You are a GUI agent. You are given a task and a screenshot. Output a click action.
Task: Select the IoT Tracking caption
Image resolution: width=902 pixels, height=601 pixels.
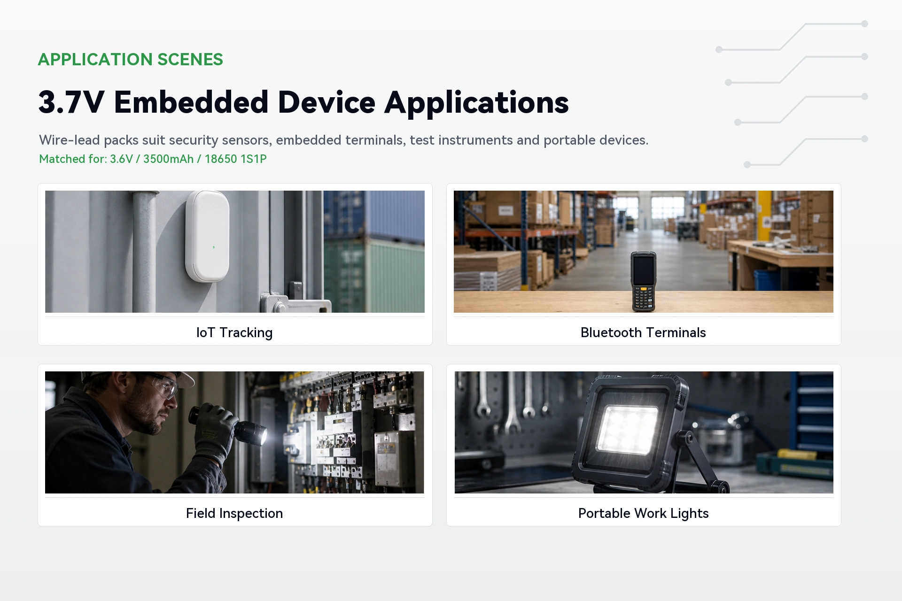[x=234, y=332]
